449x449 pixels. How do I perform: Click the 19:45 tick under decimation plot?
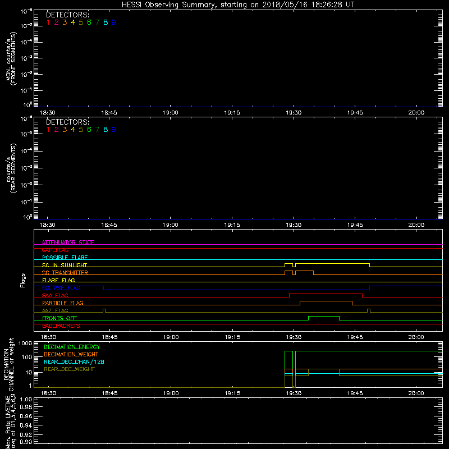point(355,393)
